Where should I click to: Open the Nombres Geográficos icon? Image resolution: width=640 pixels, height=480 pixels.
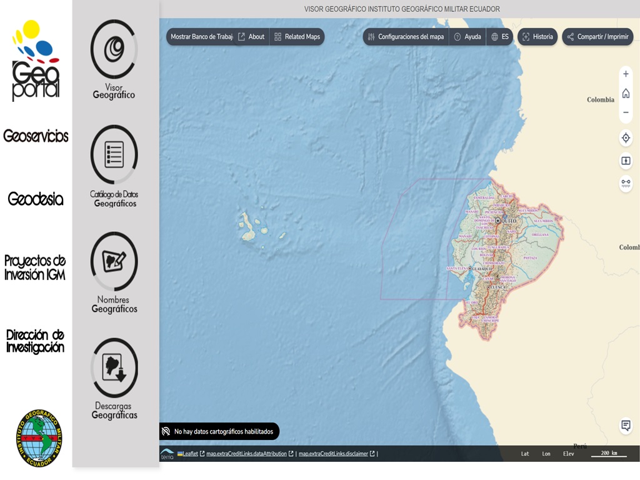coord(114,261)
